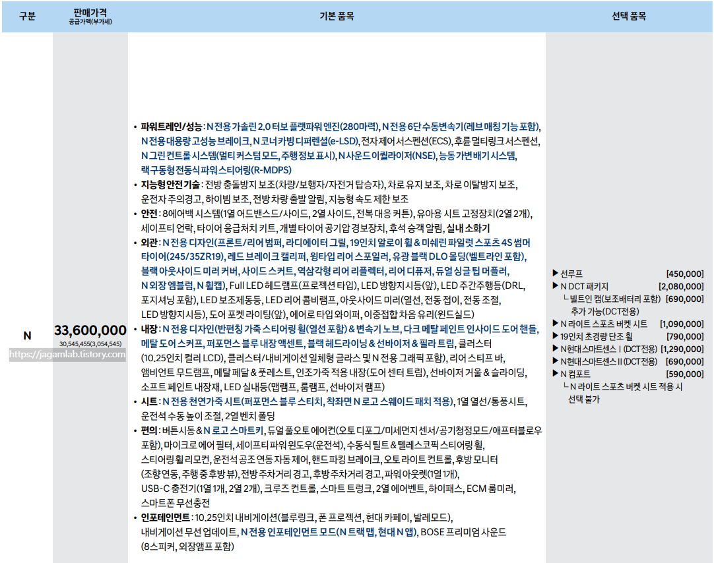This screenshot has width=714, height=563.
Task: Click supply price 30,545,455(3,054,545)
Action: [90, 344]
